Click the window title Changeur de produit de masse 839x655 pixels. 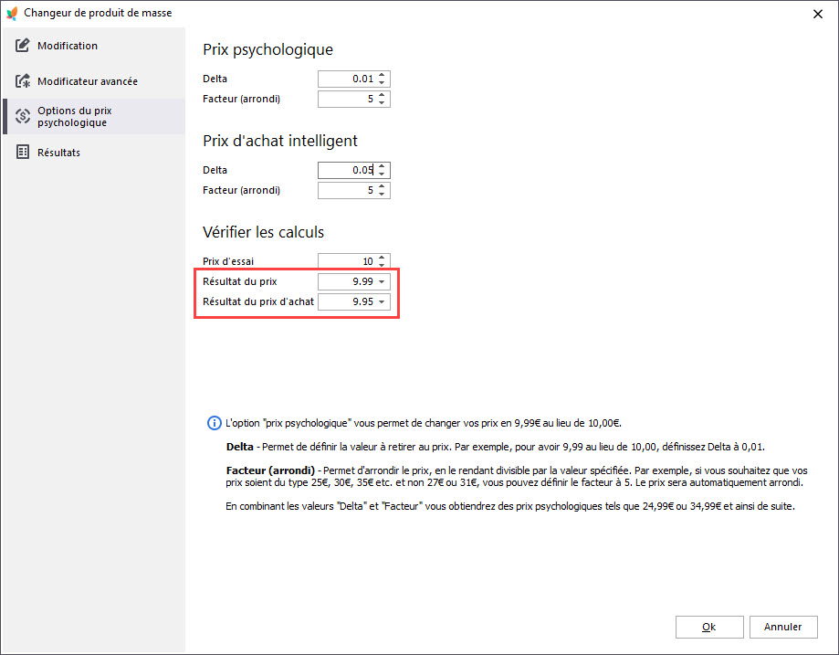(x=98, y=13)
